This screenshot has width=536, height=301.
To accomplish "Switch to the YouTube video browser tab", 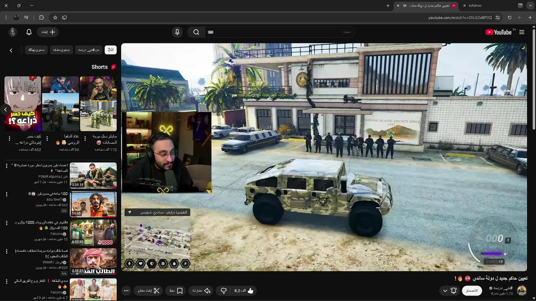I will (x=427, y=5).
